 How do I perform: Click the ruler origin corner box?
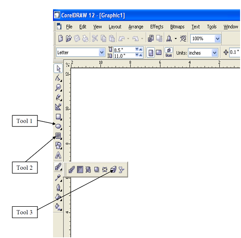(68, 64)
